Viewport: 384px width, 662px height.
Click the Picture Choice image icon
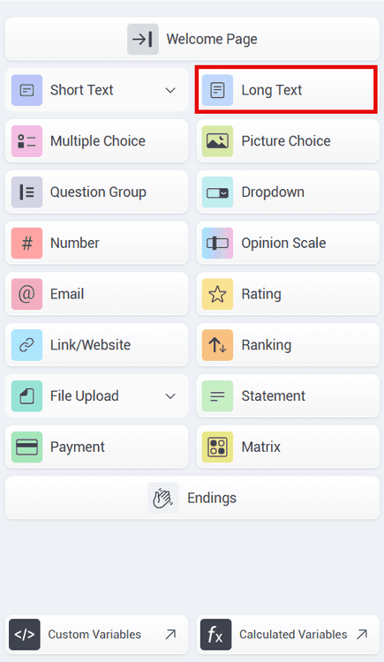click(217, 141)
